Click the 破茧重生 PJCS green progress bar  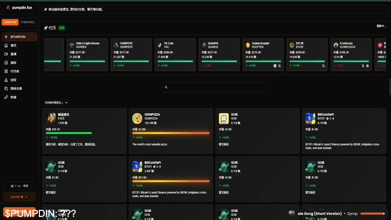69,133
